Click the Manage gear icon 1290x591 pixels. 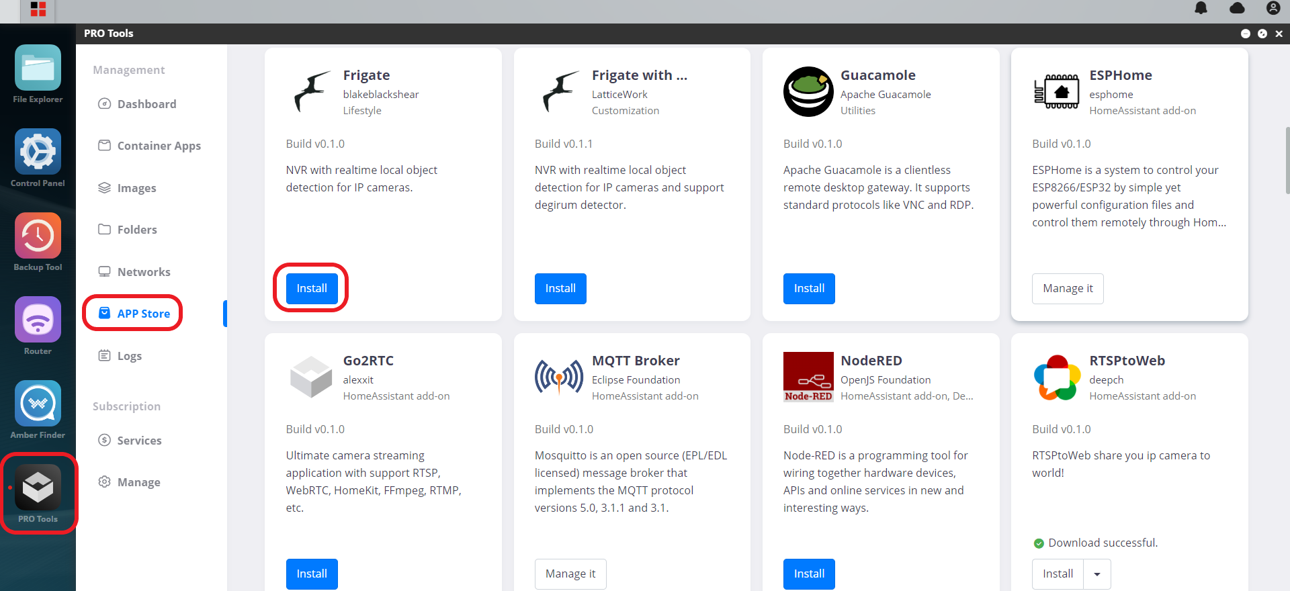click(x=104, y=482)
